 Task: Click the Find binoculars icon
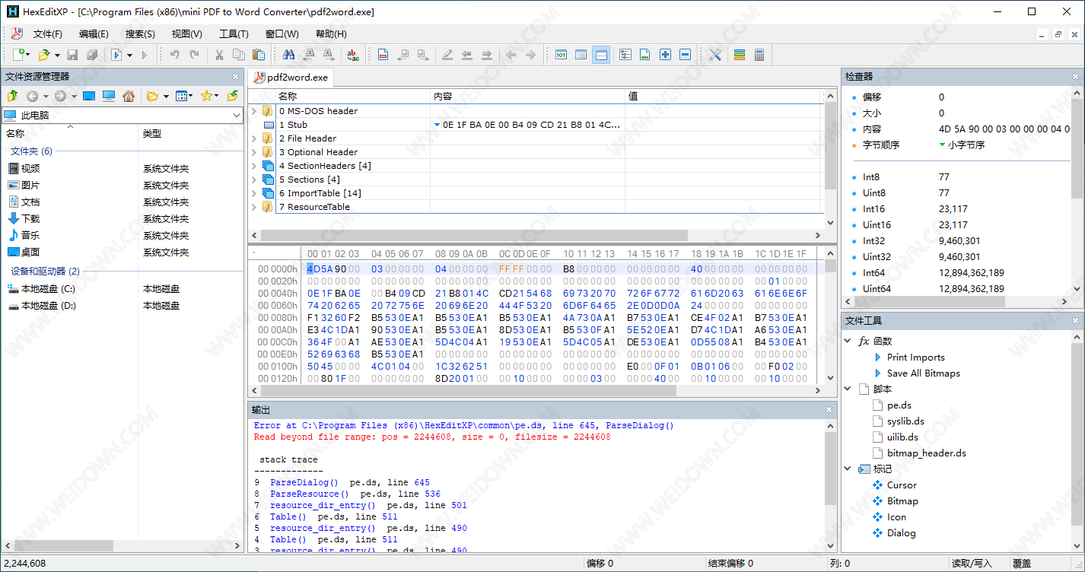(288, 55)
